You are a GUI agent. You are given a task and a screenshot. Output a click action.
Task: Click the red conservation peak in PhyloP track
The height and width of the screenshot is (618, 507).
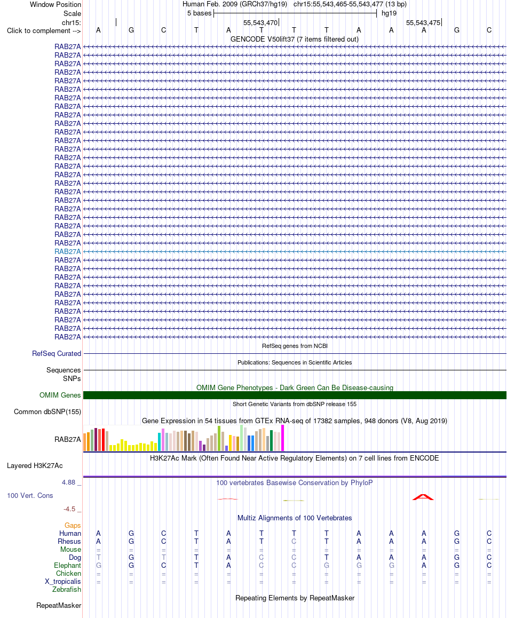(423, 497)
